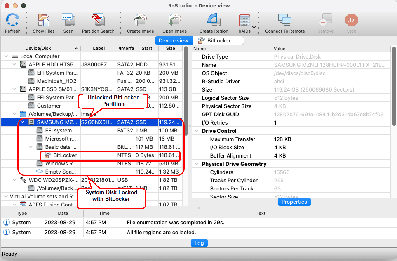
Task: Click the Local Computer icon
Action: 15,56
